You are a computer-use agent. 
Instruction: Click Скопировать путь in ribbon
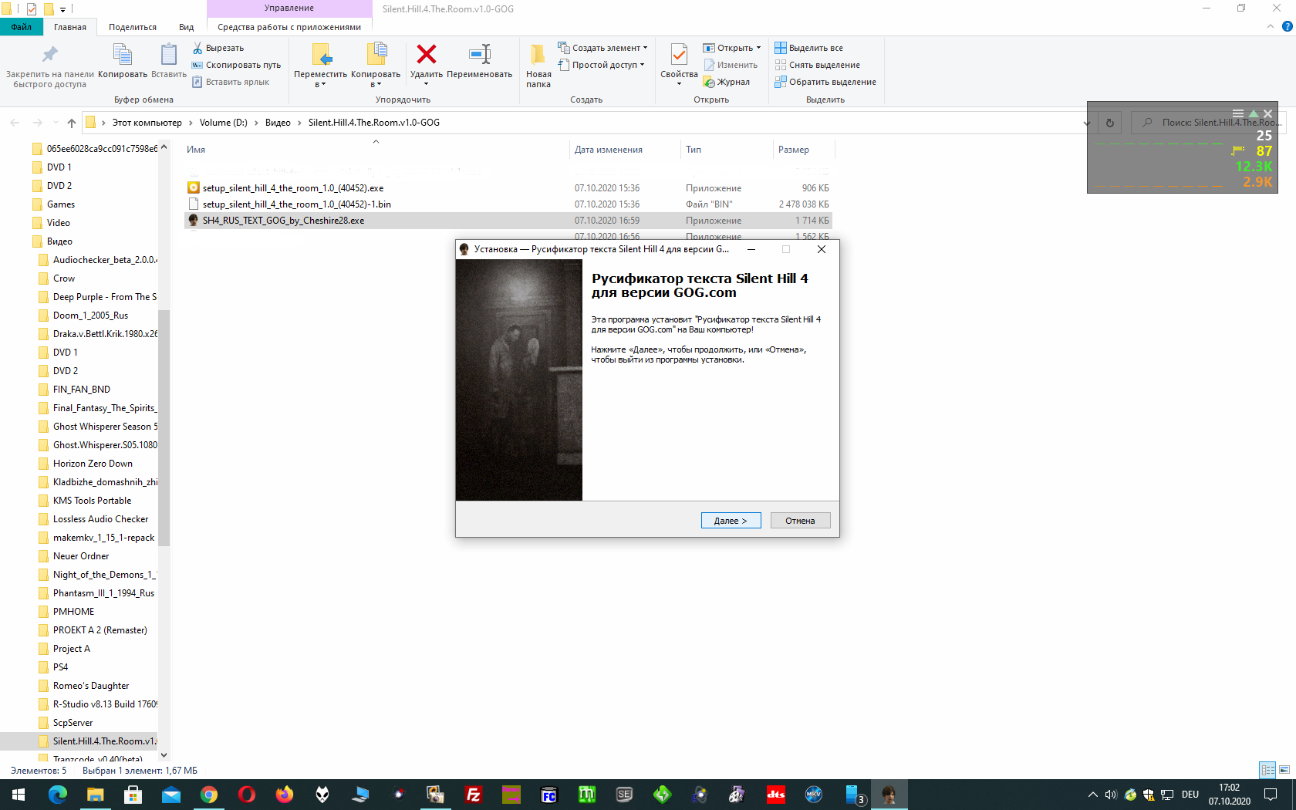click(x=236, y=65)
